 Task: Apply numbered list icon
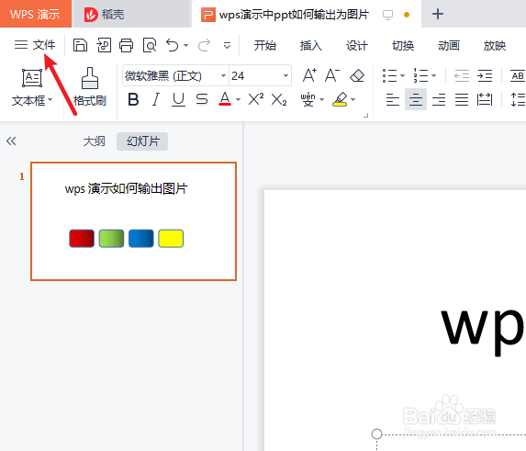[420, 75]
